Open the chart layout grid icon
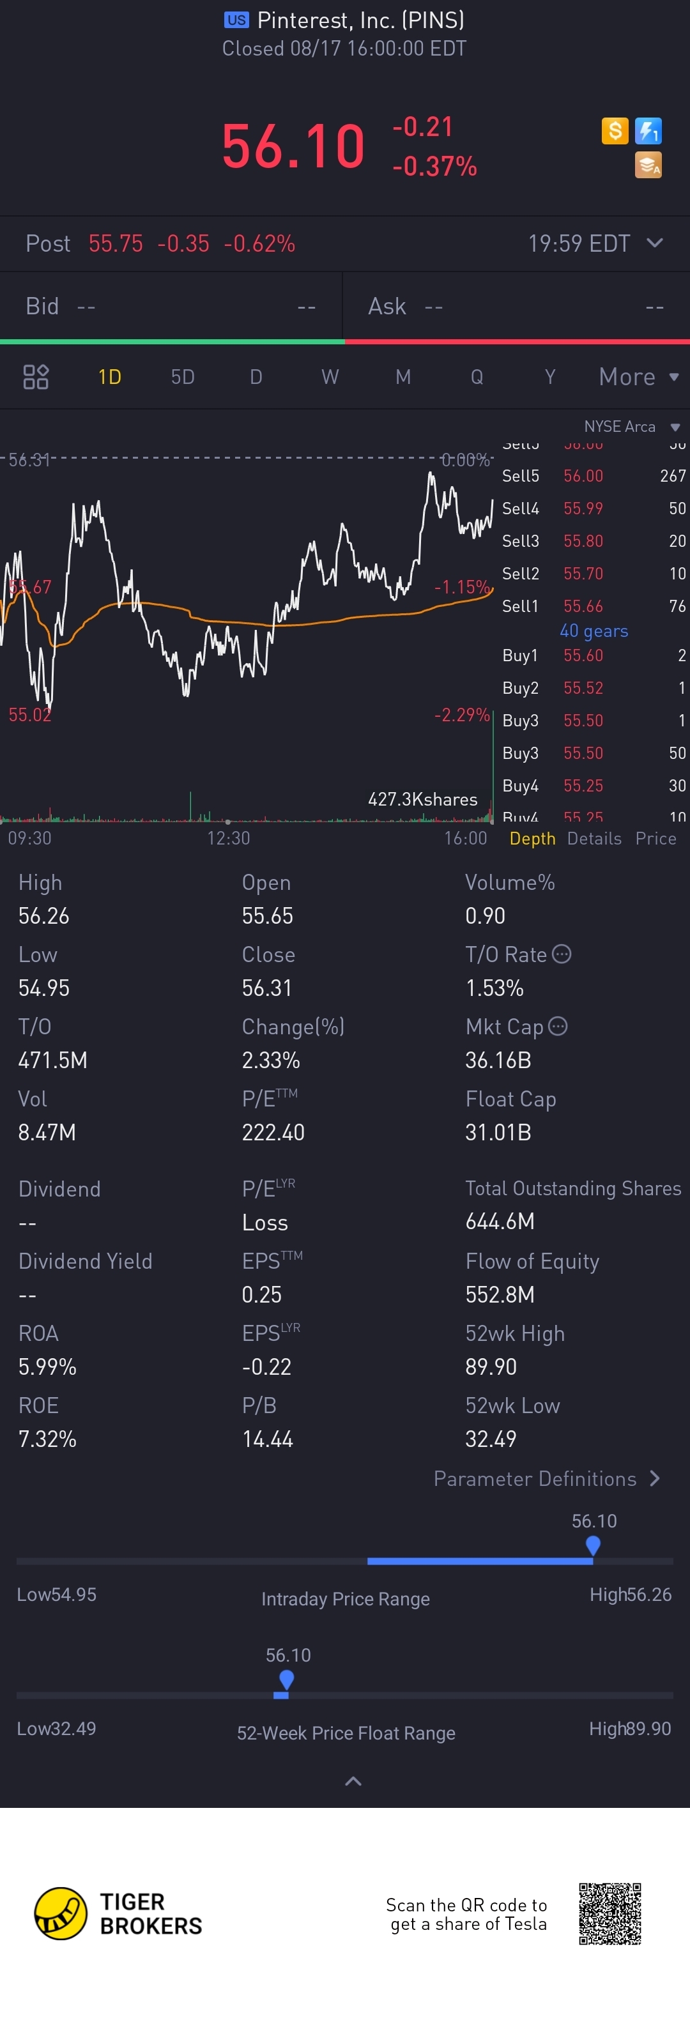The width and height of the screenshot is (690, 2020). (36, 377)
